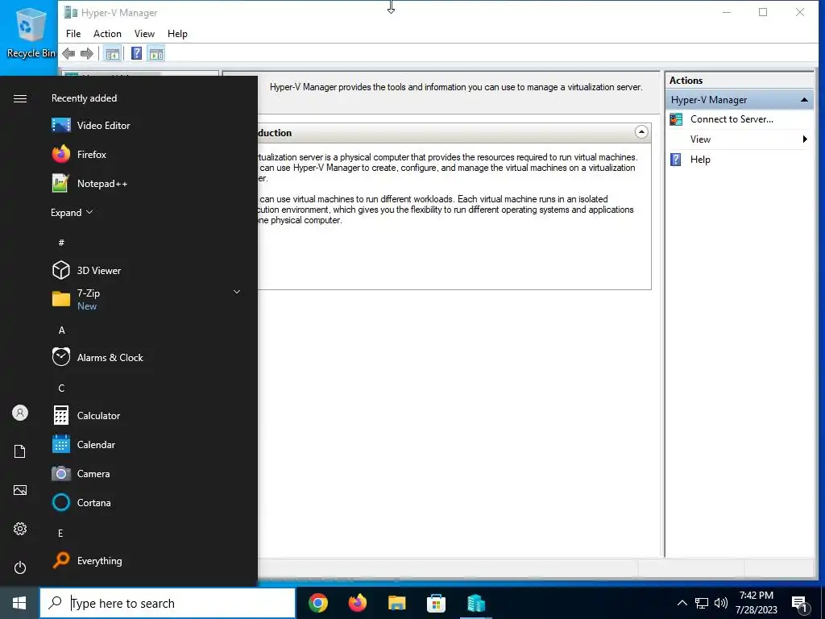Open Settings gear in Start sidebar

[20, 529]
